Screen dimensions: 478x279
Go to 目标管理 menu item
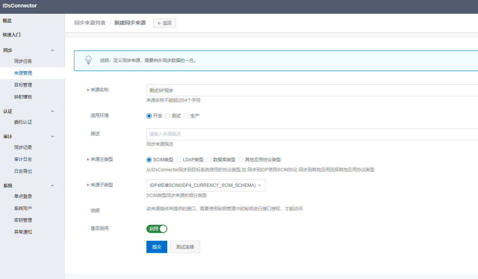(23, 85)
